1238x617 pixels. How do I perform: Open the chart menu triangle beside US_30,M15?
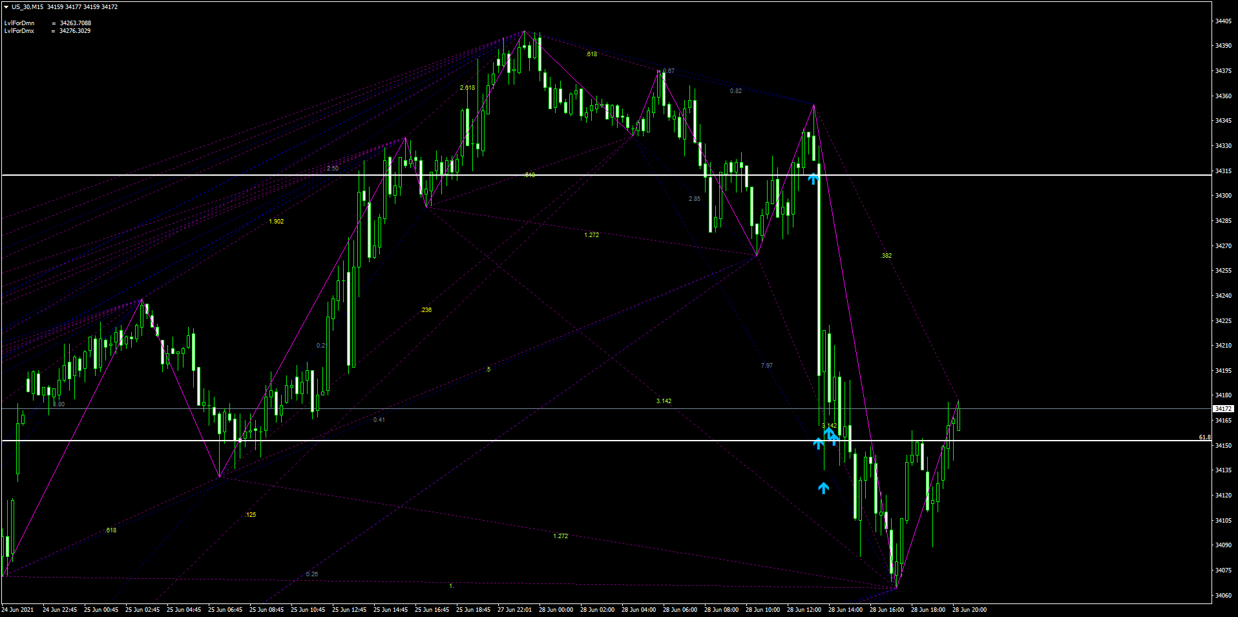(x=6, y=7)
